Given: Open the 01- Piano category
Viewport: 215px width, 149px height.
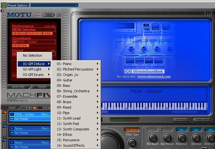Looking at the screenshot, I should (x=76, y=64).
